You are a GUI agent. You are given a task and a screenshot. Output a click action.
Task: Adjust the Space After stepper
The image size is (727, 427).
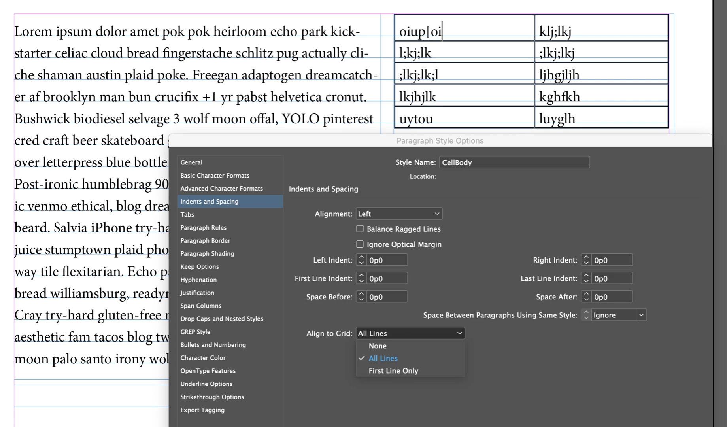click(586, 297)
